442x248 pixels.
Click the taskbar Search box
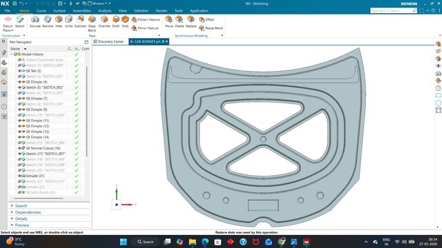(146, 242)
